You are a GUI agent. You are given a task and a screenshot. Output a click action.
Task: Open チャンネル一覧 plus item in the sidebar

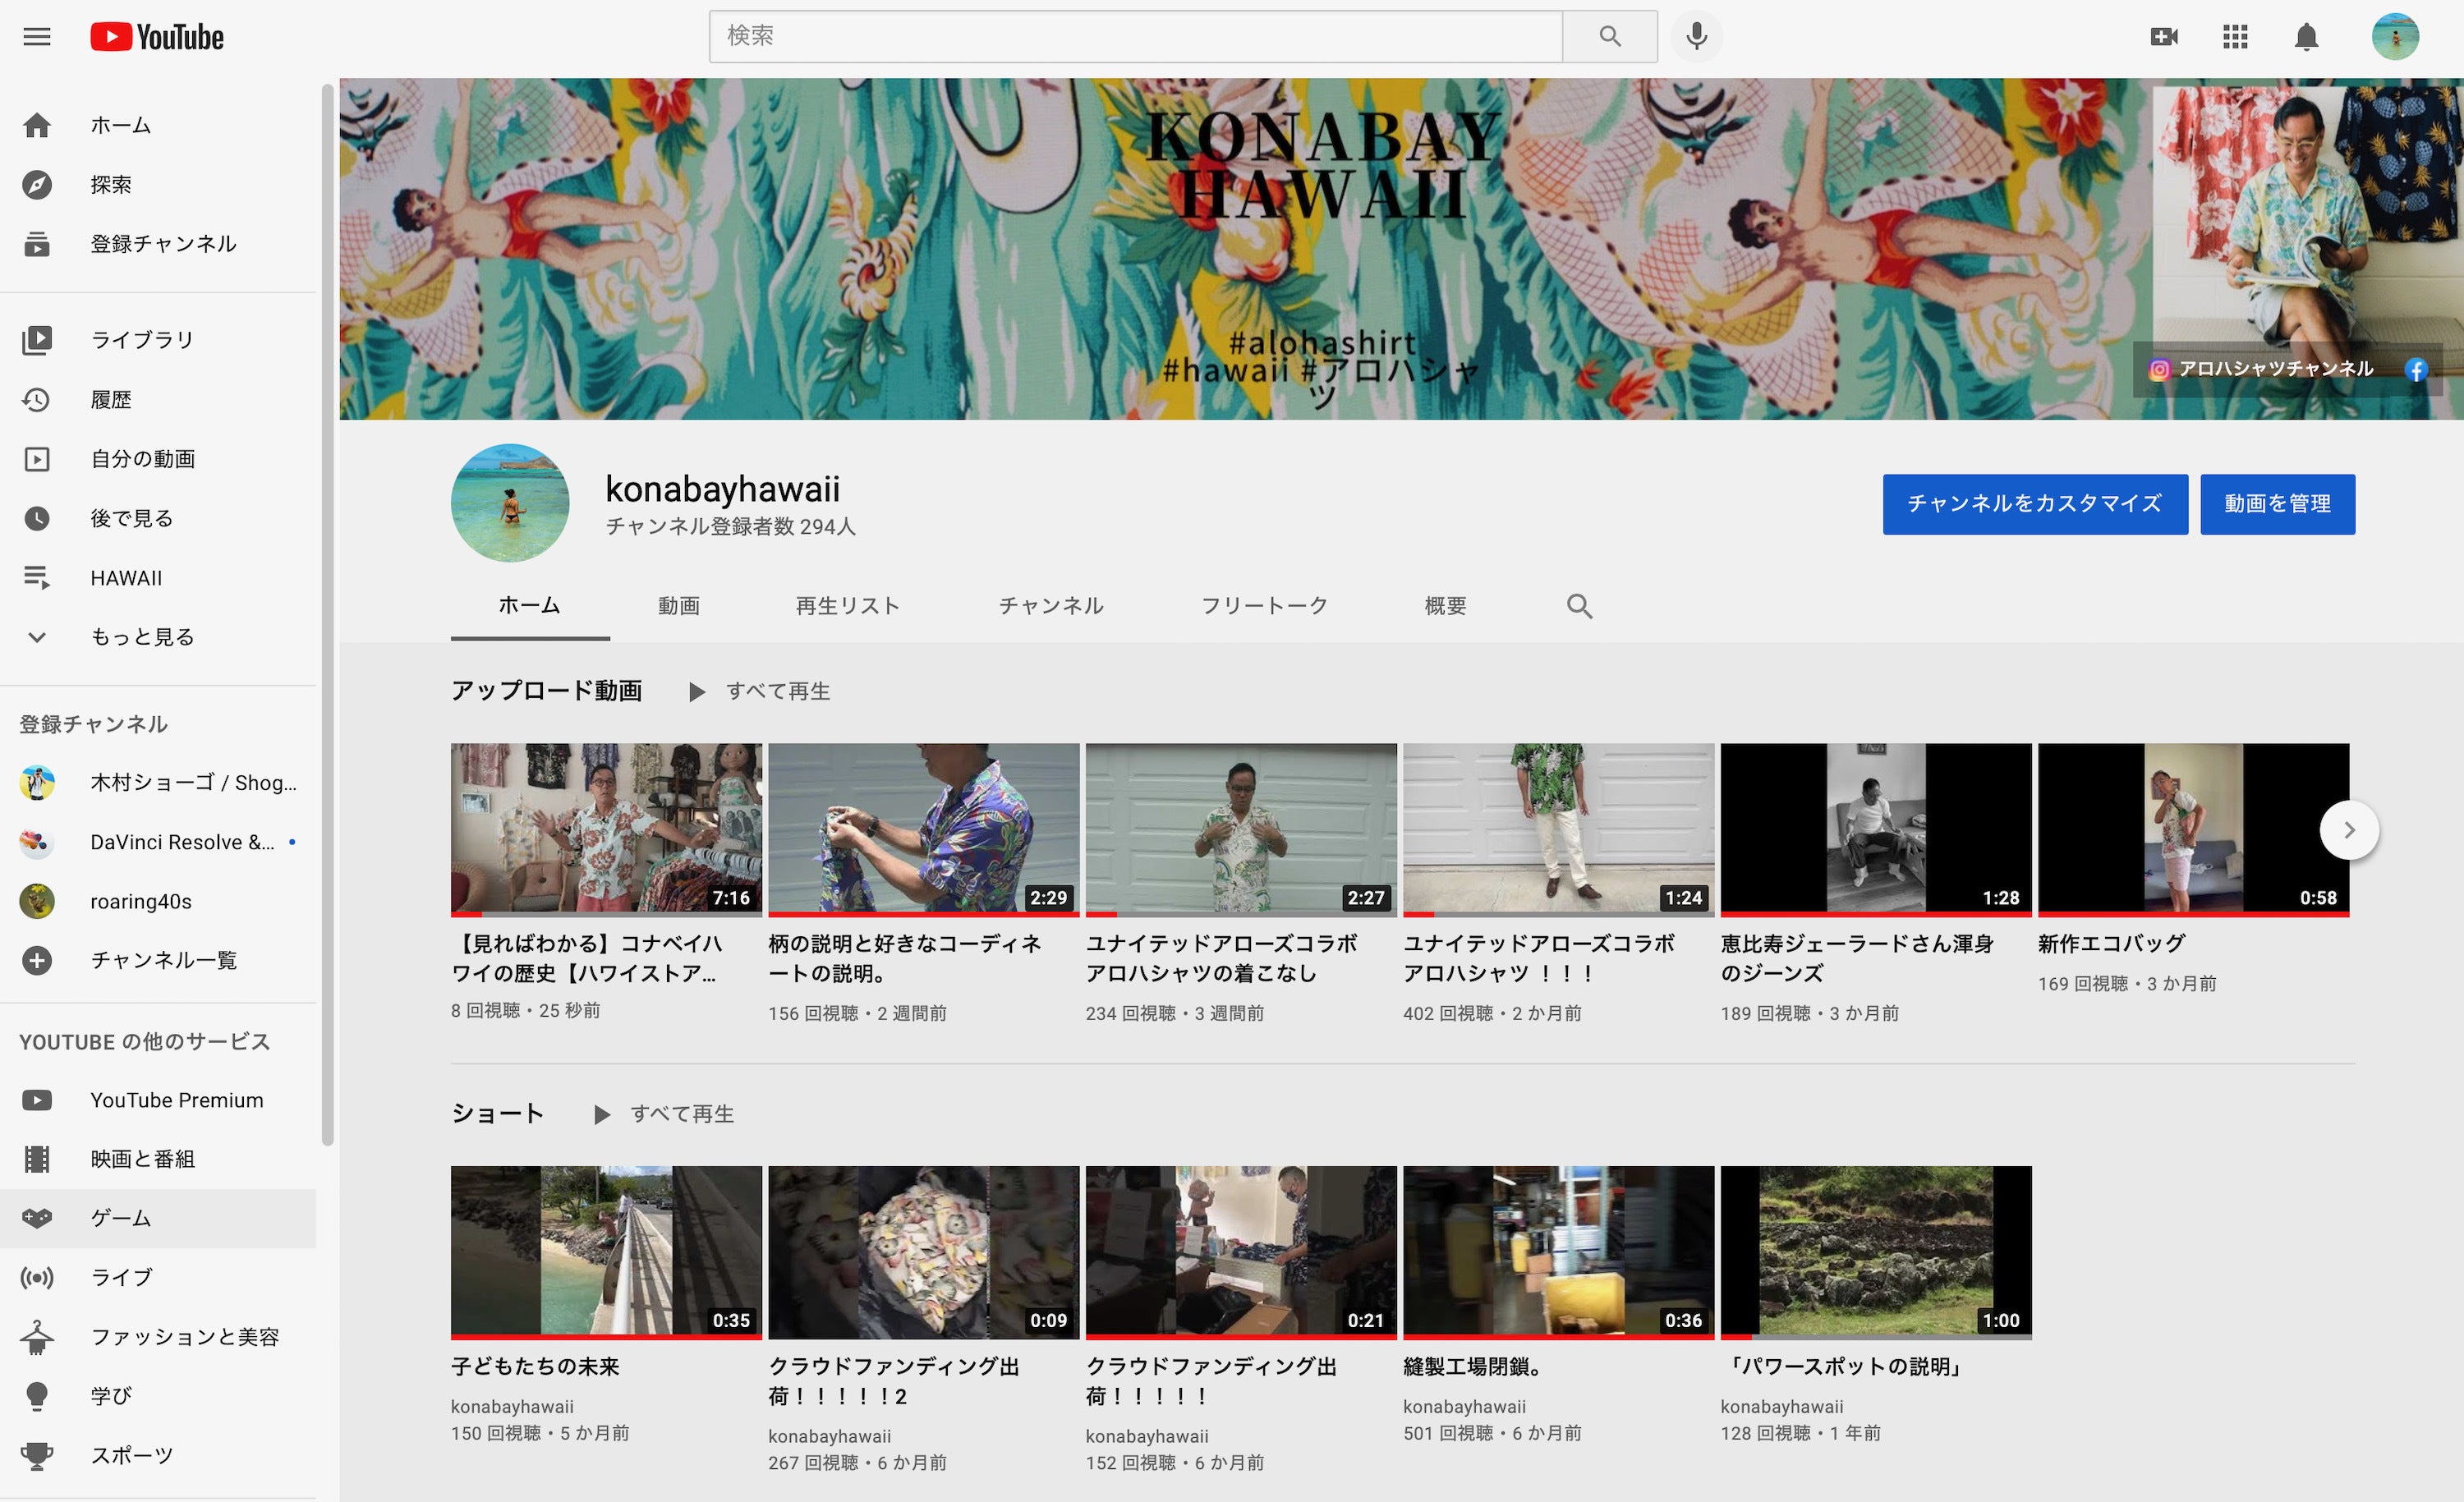coord(162,960)
